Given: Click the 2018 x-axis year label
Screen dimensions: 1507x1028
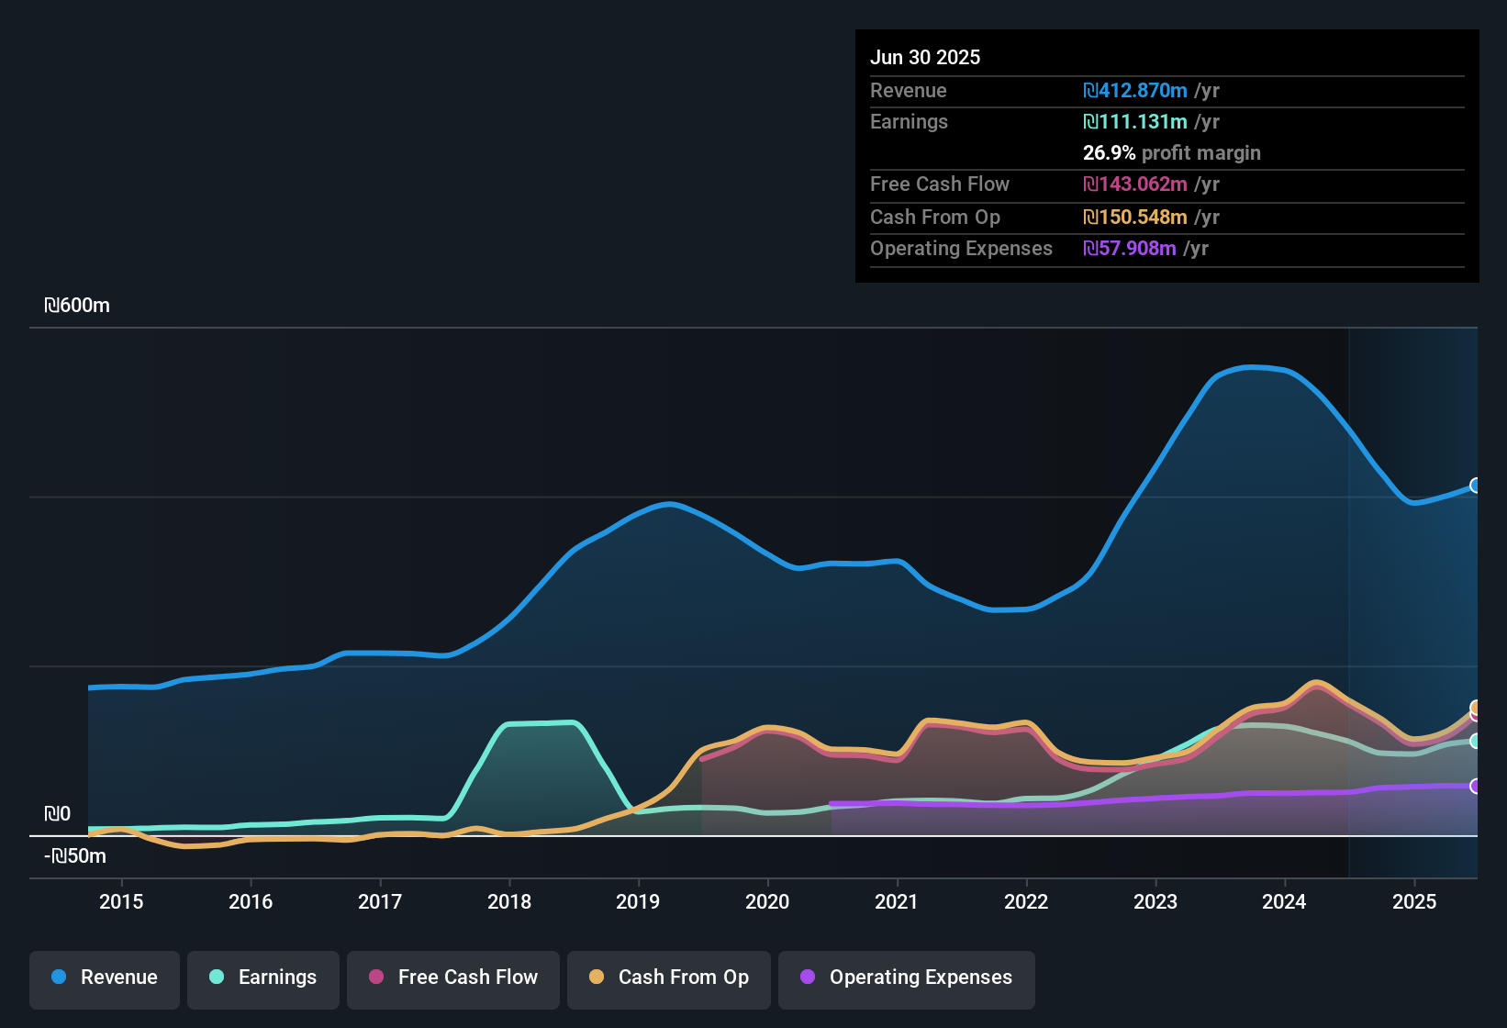Looking at the screenshot, I should click(x=509, y=901).
